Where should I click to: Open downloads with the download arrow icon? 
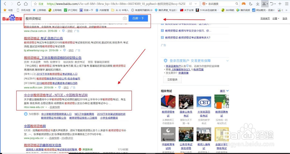click(x=258, y=4)
